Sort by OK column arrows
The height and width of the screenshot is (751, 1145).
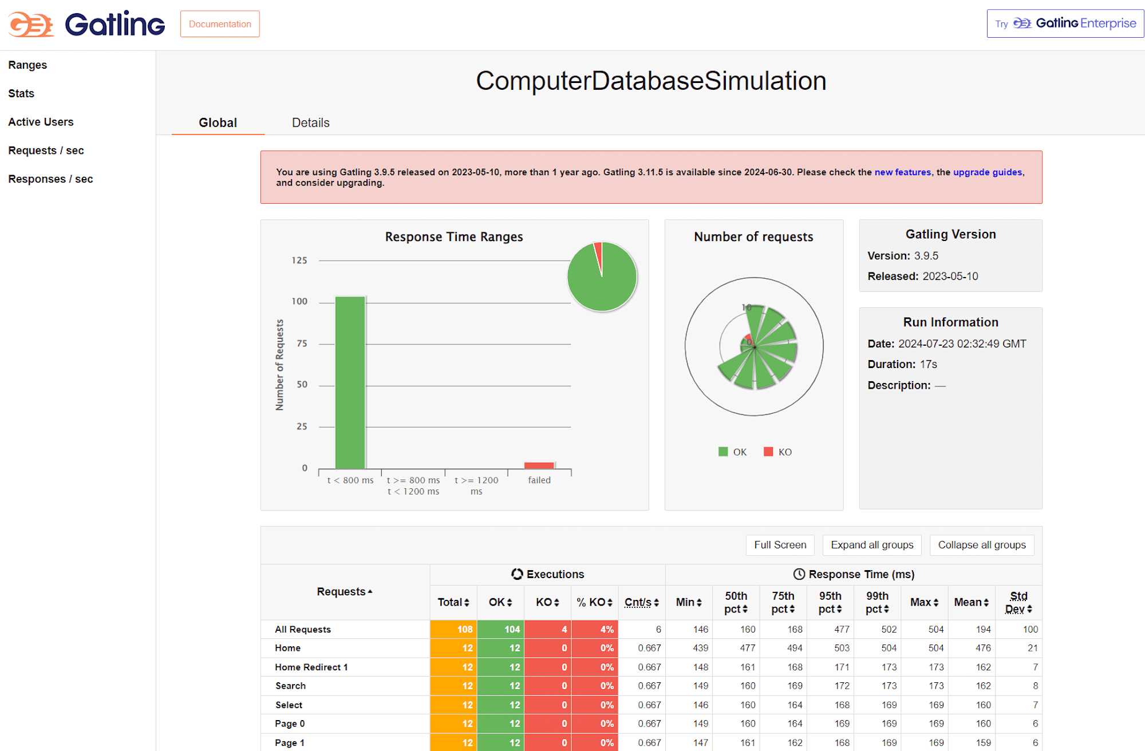(510, 603)
